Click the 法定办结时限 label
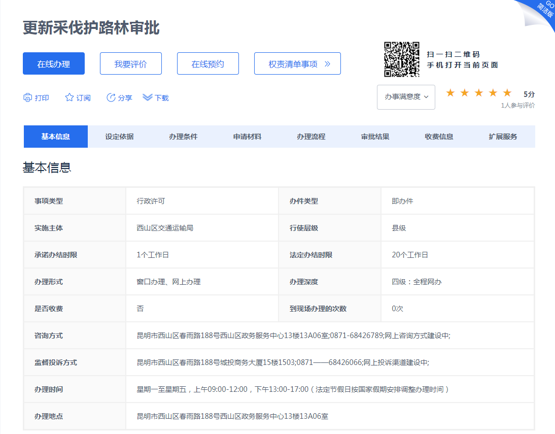This screenshot has height=434, width=555. [311, 255]
